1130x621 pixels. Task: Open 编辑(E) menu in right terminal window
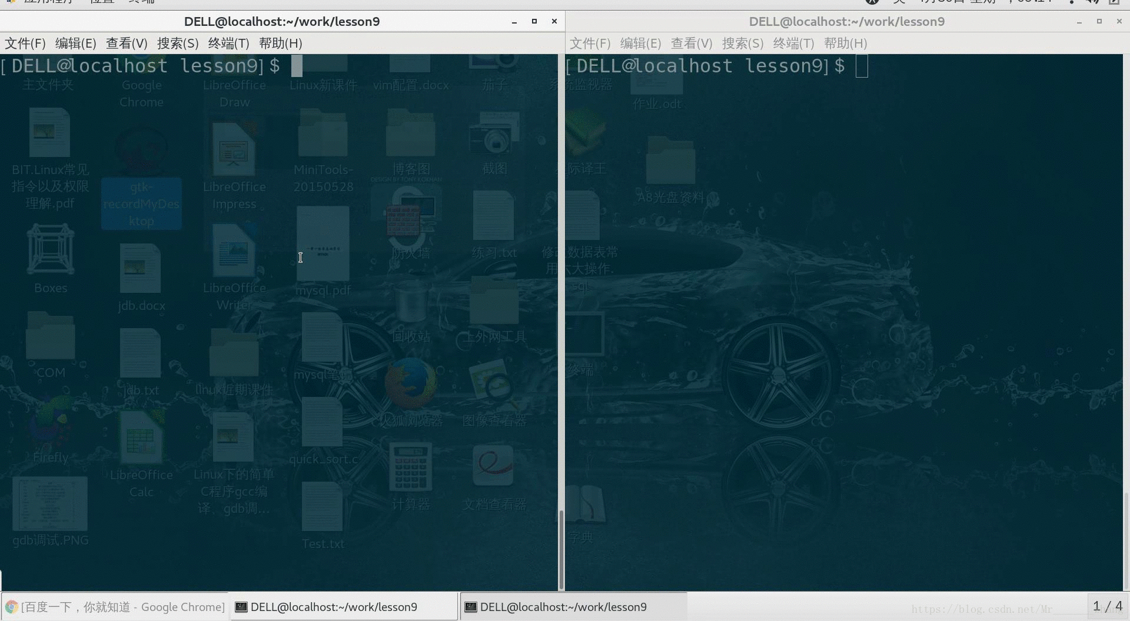point(641,44)
